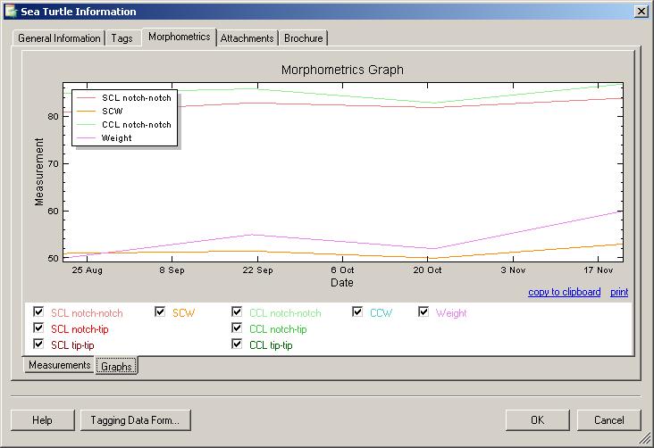Open the Tagging Data Form
The height and width of the screenshot is (448, 654).
pyautogui.click(x=135, y=420)
